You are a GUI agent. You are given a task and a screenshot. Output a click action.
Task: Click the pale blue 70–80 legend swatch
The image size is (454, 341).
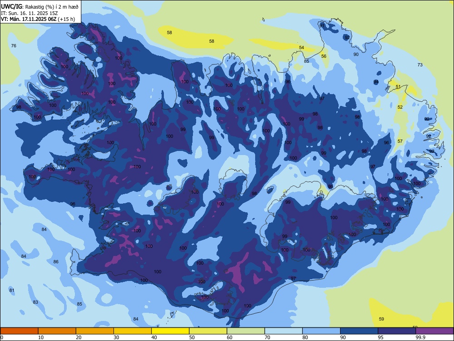[283, 331]
